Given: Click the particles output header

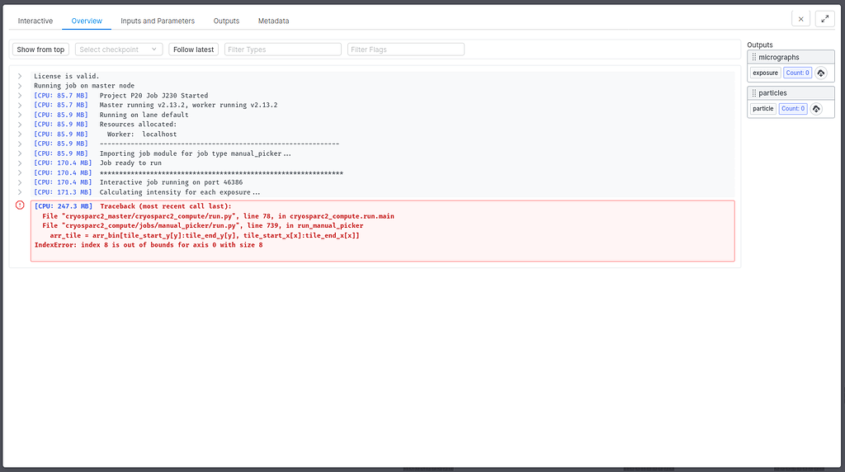Looking at the screenshot, I should coord(791,93).
